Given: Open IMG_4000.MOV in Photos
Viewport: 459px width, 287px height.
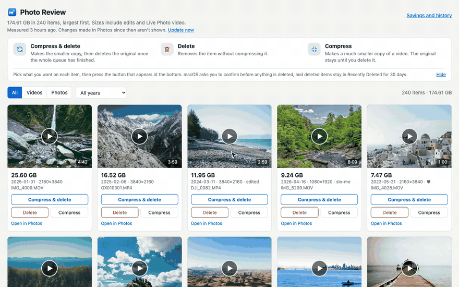Looking at the screenshot, I should pos(27,223).
